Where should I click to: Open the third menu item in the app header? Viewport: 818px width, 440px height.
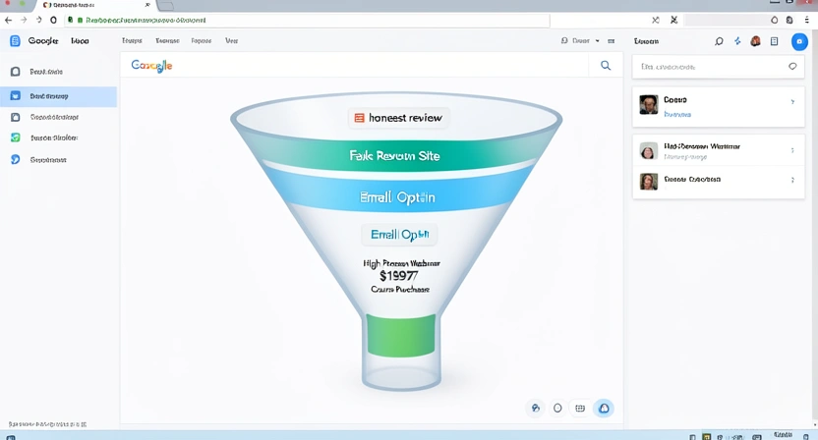coord(202,40)
